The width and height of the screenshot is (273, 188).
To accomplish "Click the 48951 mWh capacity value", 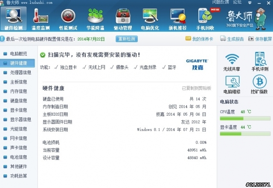I will [197, 150].
